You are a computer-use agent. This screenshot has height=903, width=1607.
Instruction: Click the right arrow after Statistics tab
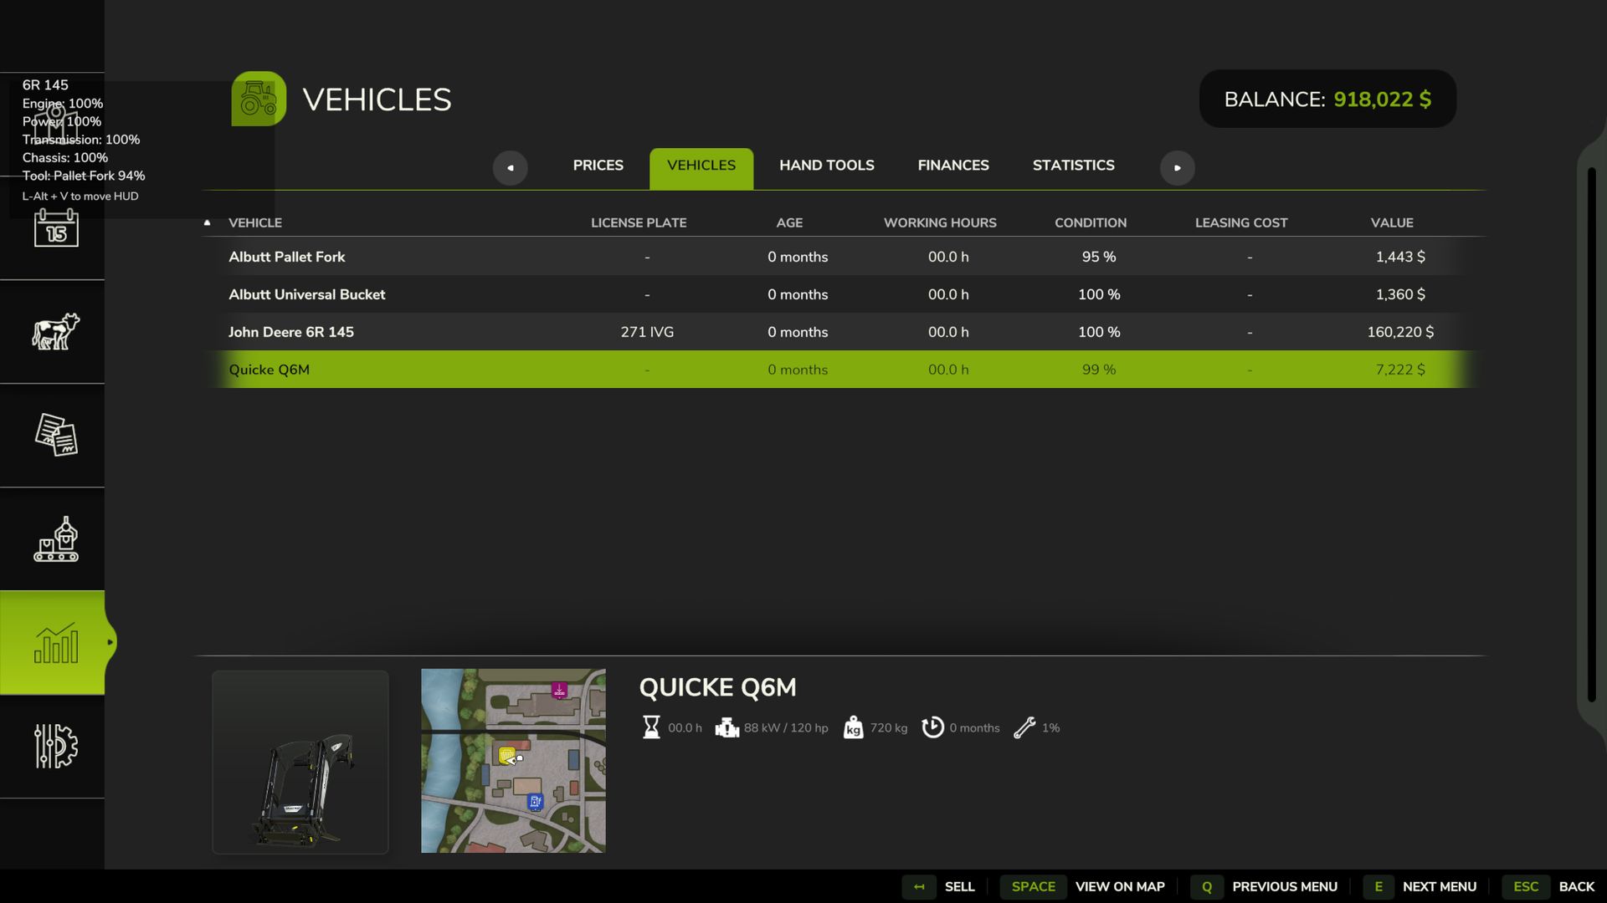click(1177, 167)
